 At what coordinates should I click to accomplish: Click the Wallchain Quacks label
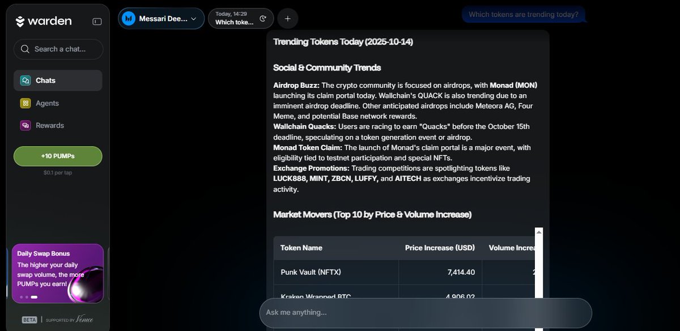304,126
